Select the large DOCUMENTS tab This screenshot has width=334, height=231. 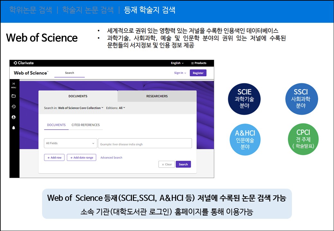tap(78, 96)
